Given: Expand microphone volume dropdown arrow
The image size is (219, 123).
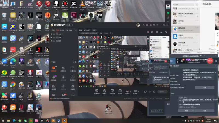Looking at the screenshot, I should click(x=131, y=91).
